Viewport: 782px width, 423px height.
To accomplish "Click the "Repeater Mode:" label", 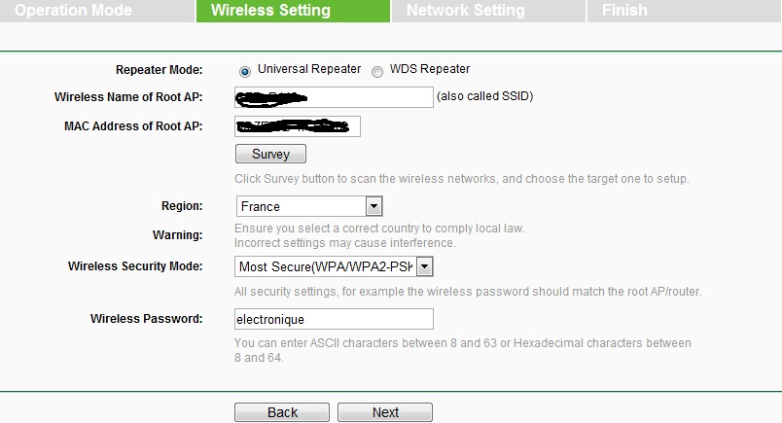I will (x=159, y=70).
